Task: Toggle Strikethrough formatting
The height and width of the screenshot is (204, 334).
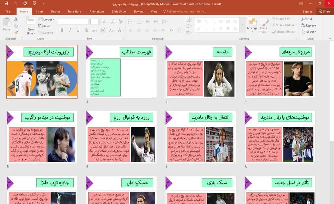Action: pyautogui.click(x=95, y=30)
